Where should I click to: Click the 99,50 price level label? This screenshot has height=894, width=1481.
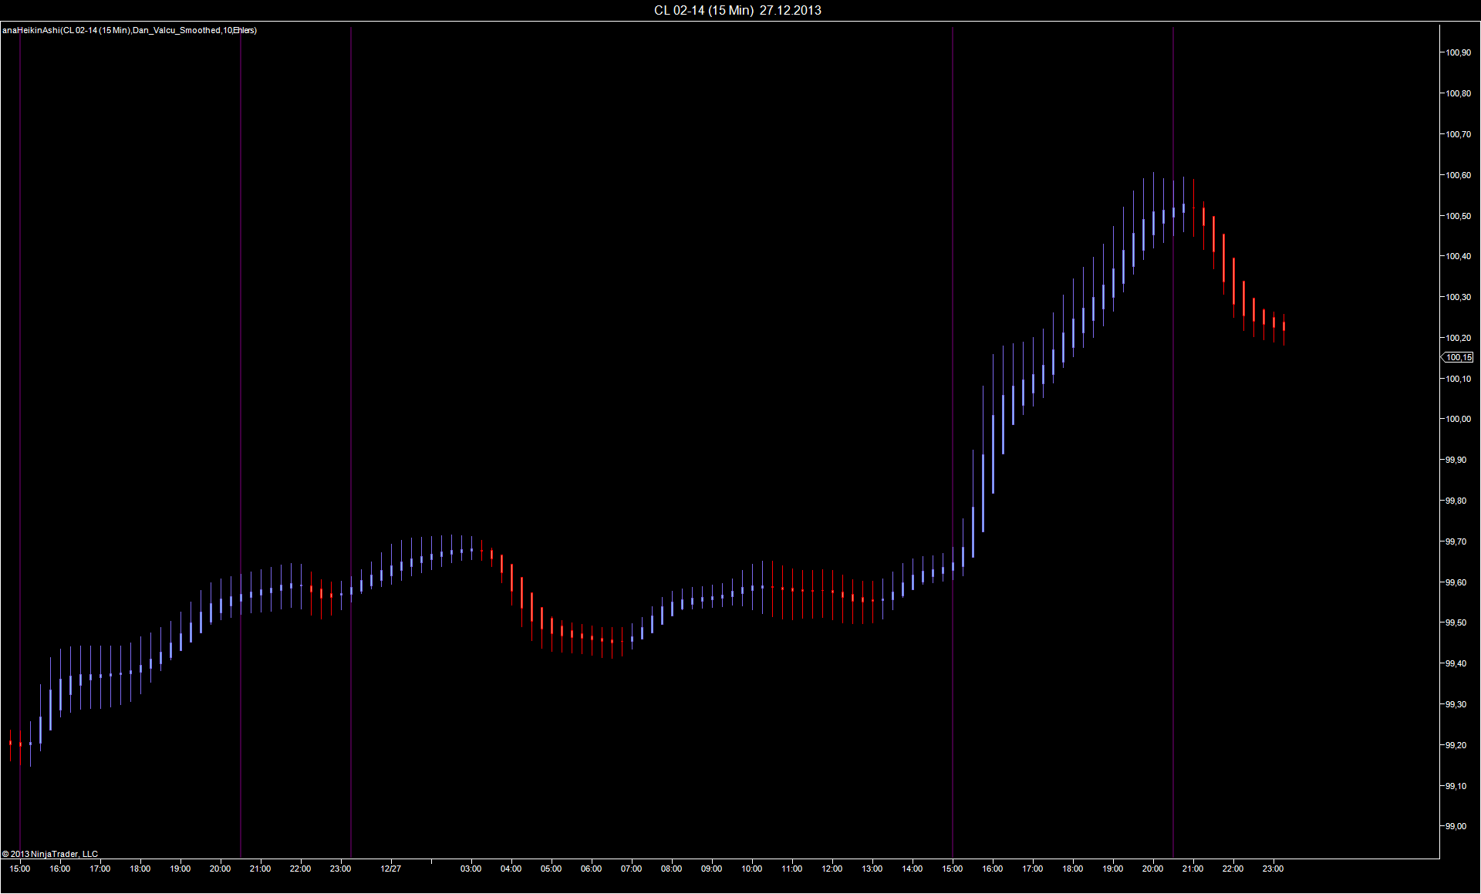point(1456,622)
